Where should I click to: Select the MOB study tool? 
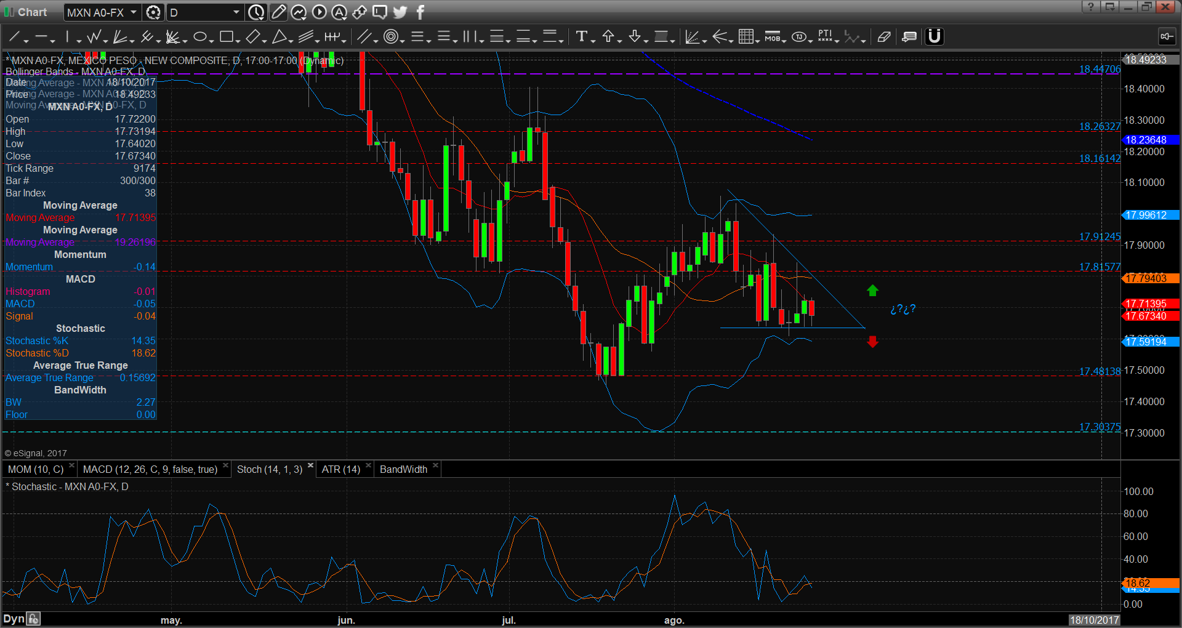coord(772,37)
